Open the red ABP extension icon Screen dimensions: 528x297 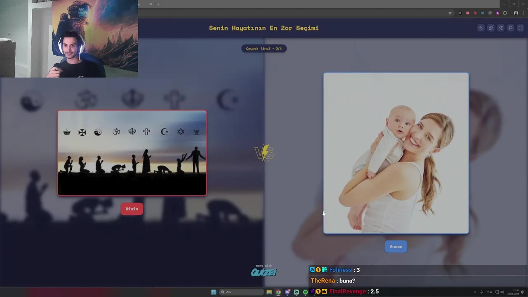pyautogui.click(x=468, y=13)
